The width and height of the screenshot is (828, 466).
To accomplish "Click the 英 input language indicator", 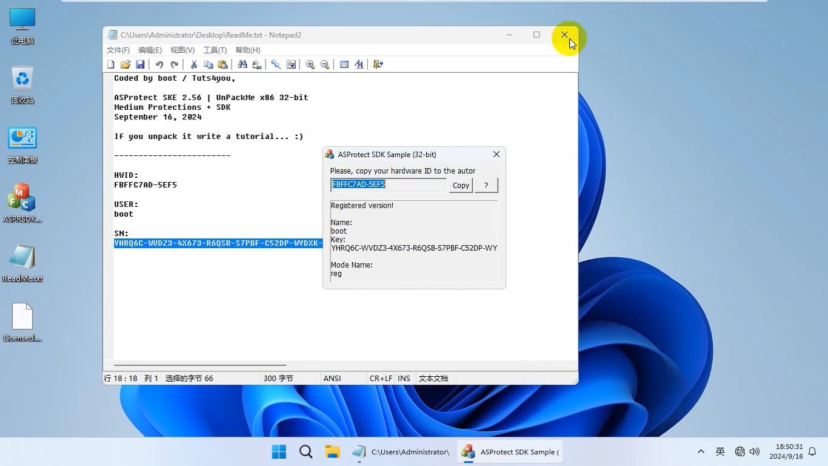I will point(720,451).
